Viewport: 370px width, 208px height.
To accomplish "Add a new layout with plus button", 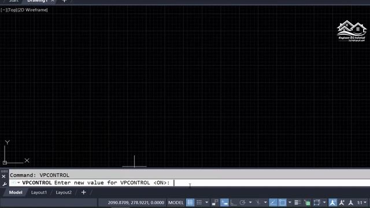I will [x=83, y=192].
